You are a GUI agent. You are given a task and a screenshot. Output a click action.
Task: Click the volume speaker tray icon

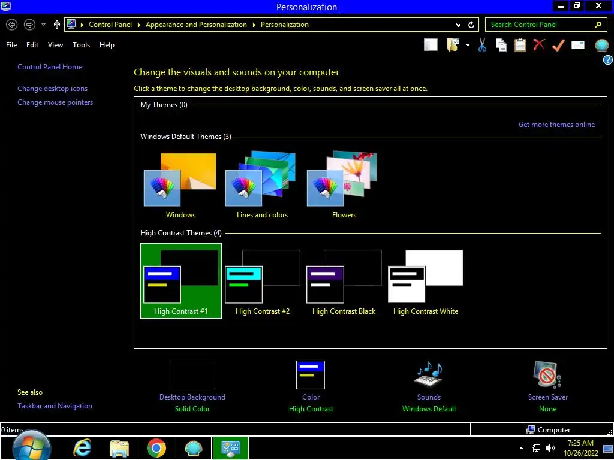click(x=550, y=448)
